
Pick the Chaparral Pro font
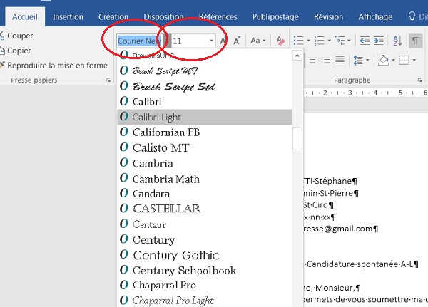(205, 285)
